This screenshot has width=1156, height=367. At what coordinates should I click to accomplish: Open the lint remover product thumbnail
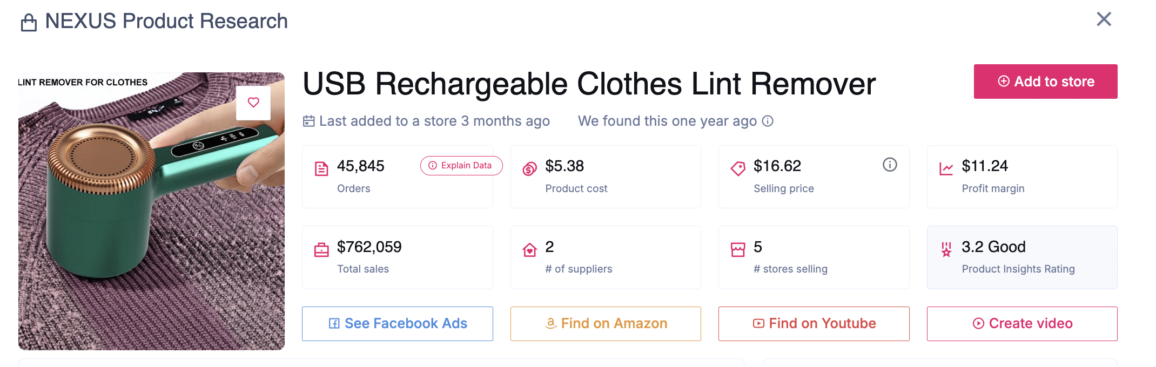click(151, 227)
